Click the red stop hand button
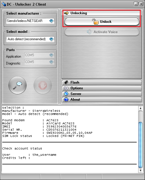 43,85
